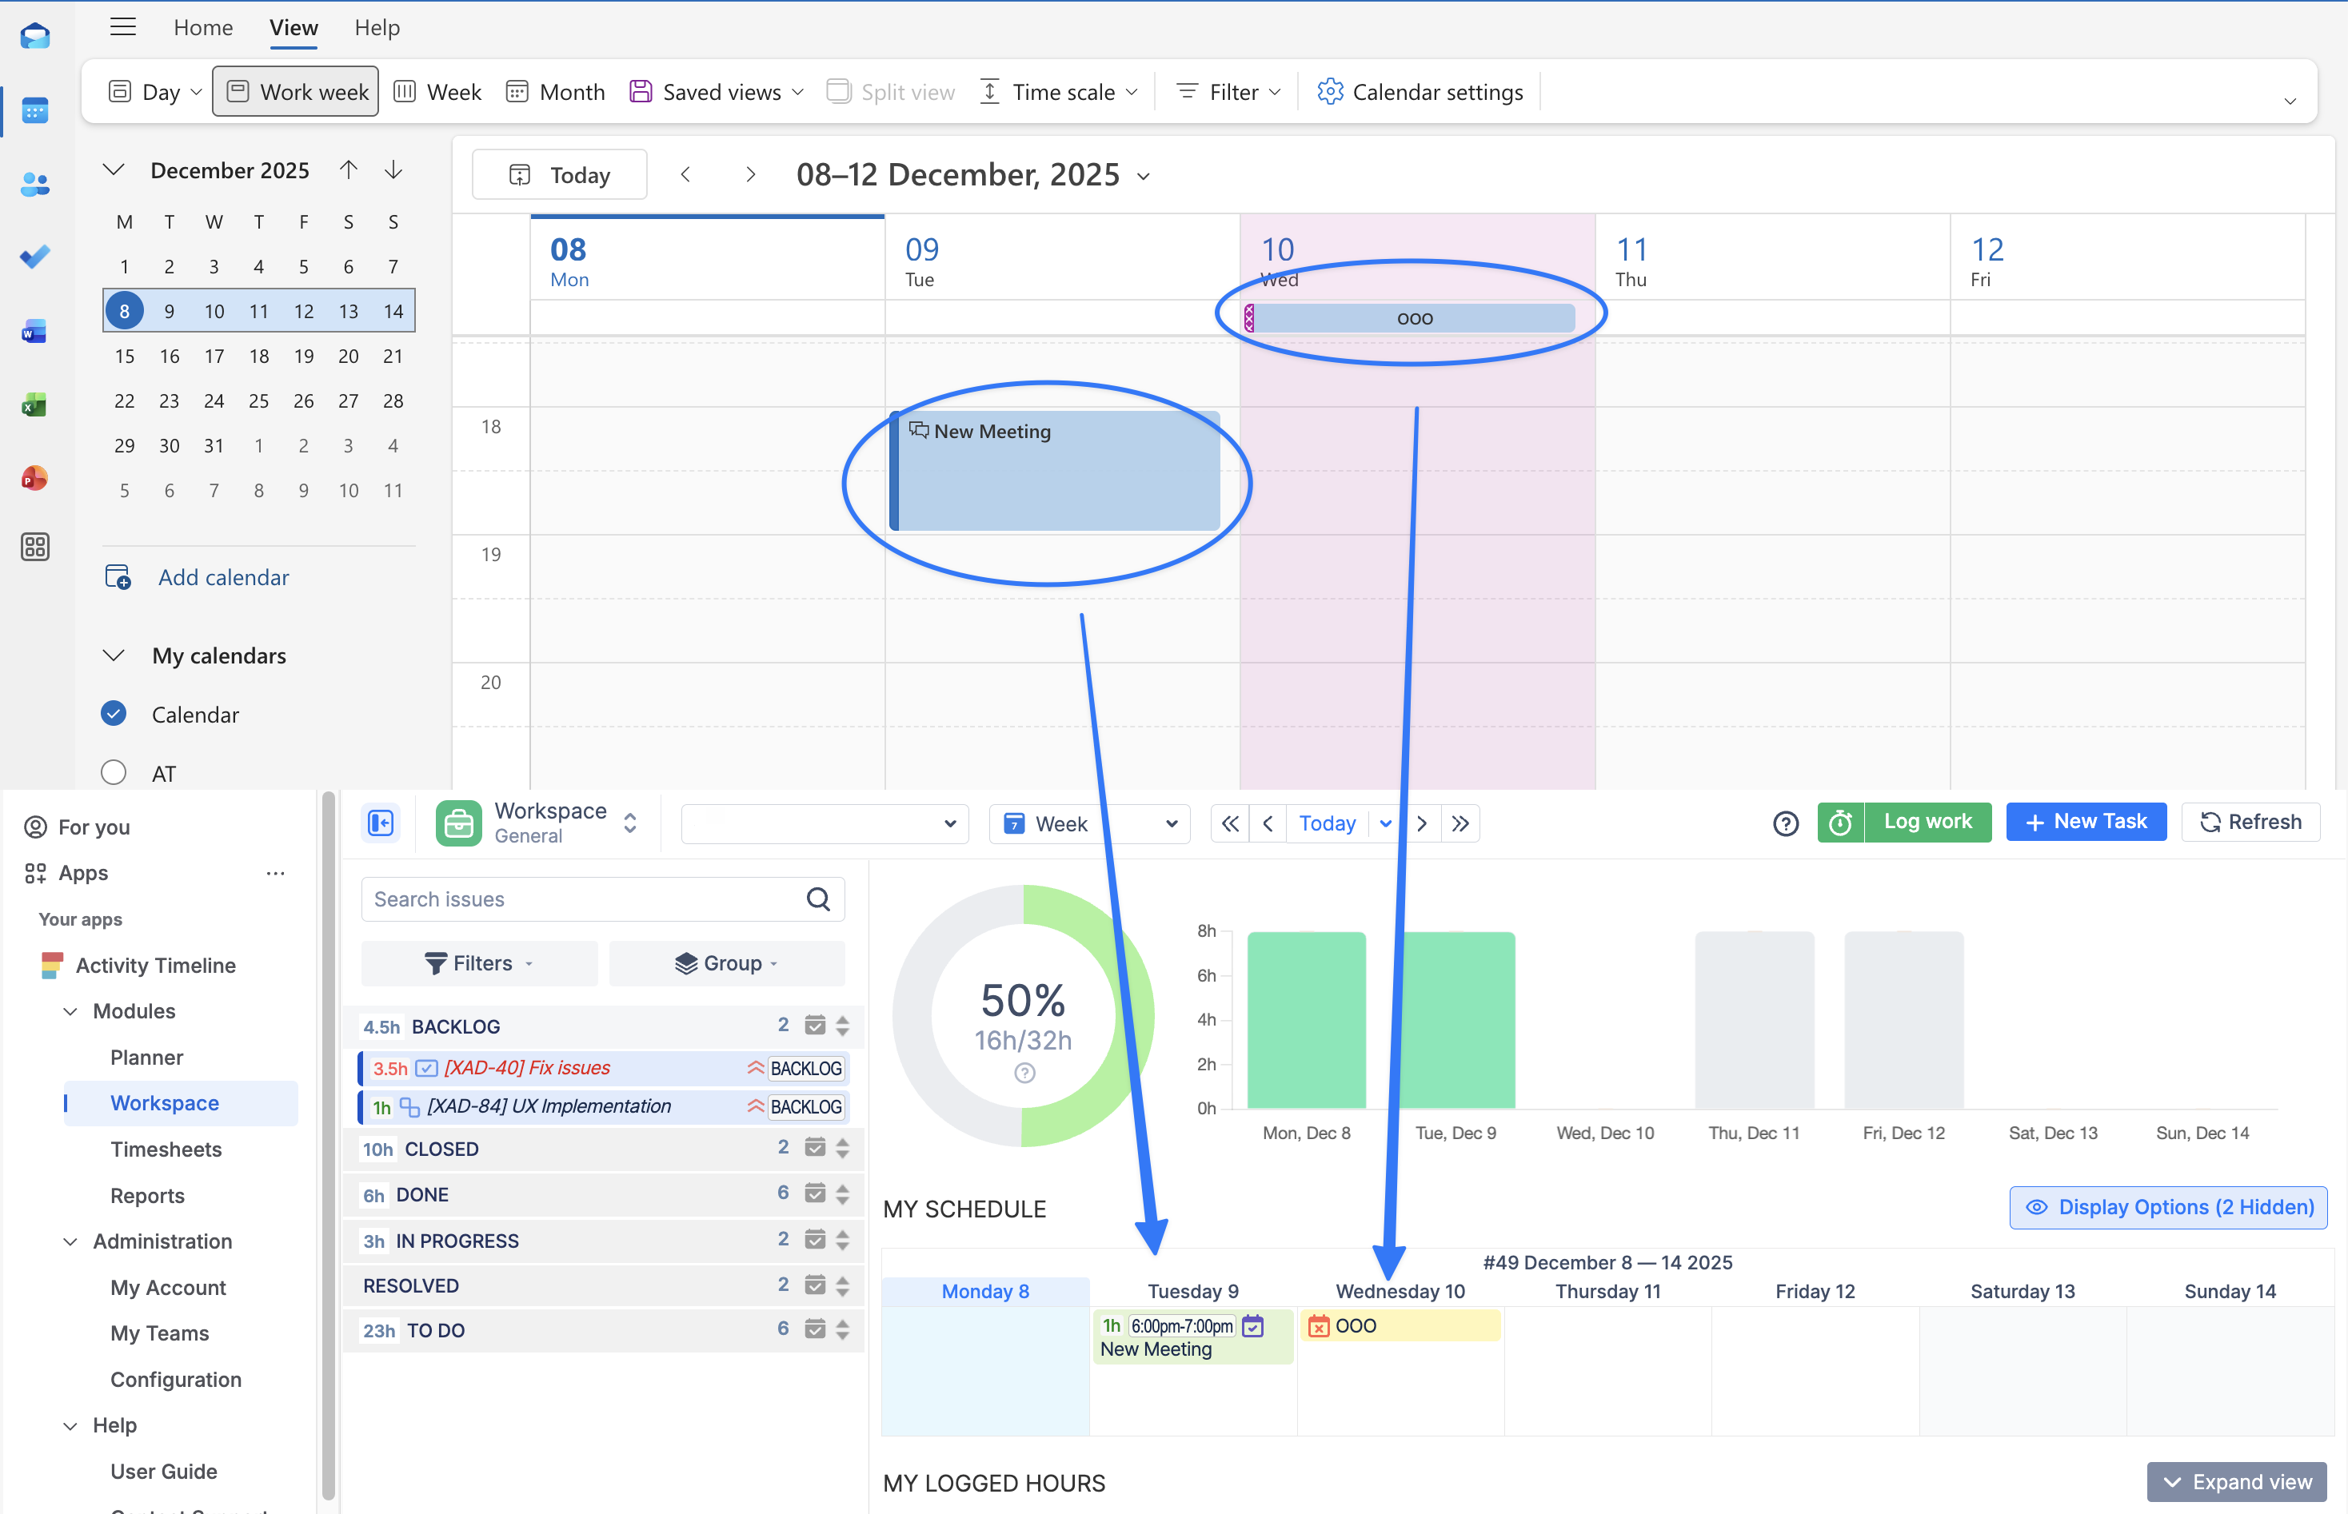Switch to the Home tab
2348x1514 pixels.
202,27
